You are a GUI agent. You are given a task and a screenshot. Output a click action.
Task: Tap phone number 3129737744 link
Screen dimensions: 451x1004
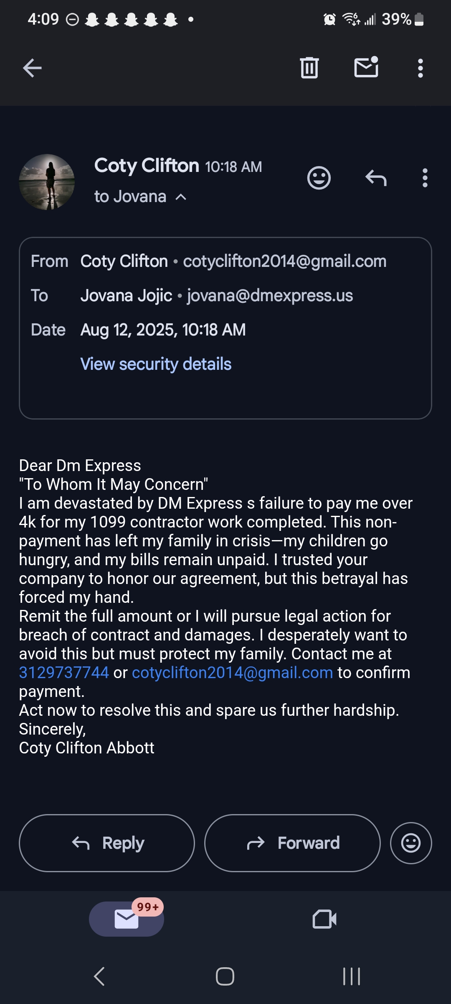coord(64,673)
